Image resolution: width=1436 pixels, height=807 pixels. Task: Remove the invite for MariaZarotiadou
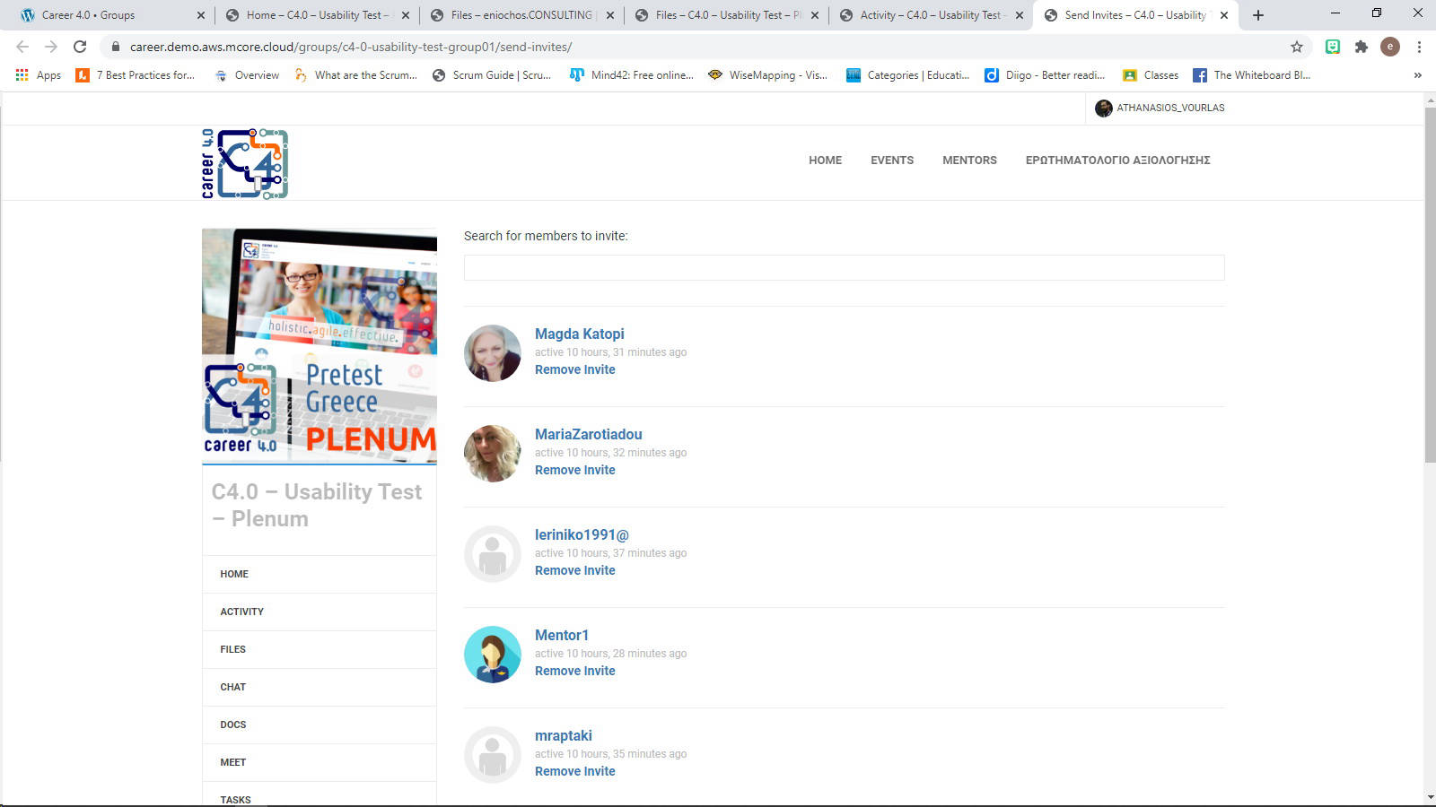point(574,470)
